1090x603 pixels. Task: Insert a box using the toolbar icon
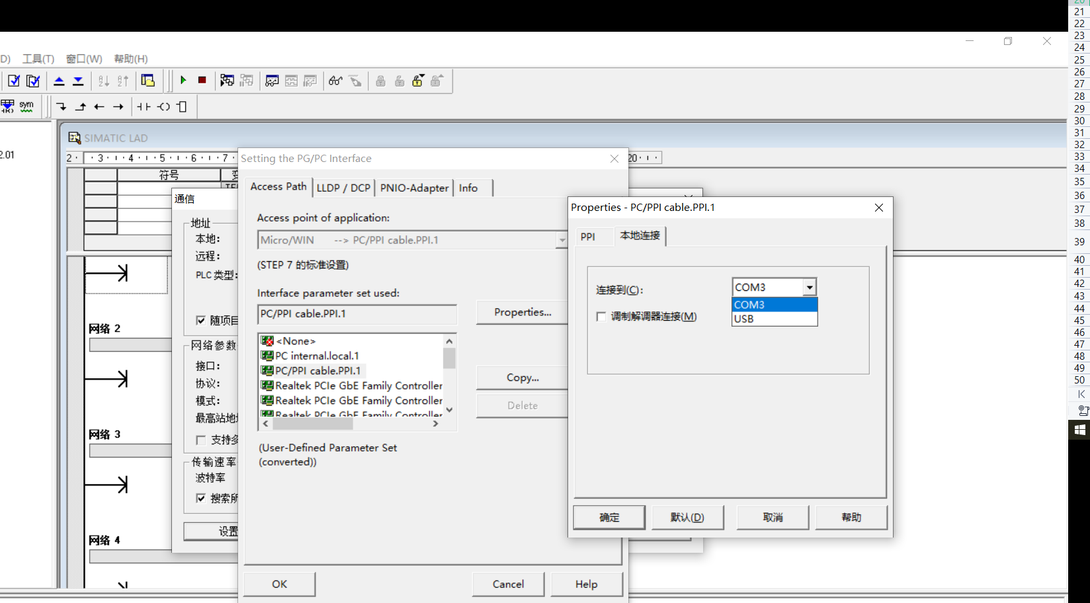(183, 106)
